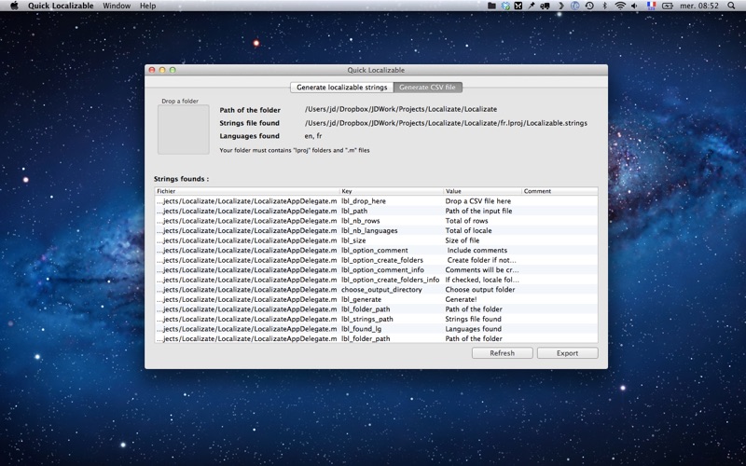746x466 pixels.
Task: Click the Export button
Action: tap(567, 353)
